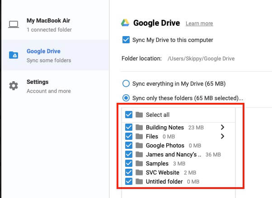Open the Google Drive sidebar section
272x198 pixels.
coord(56,55)
